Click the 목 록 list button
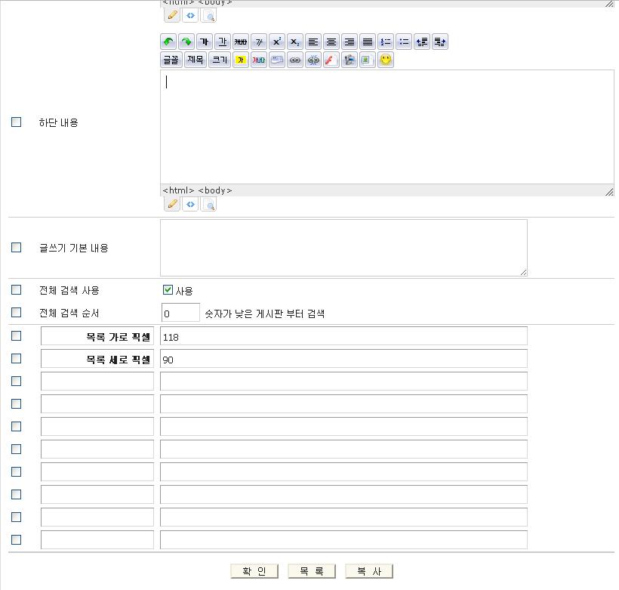 [x=312, y=571]
